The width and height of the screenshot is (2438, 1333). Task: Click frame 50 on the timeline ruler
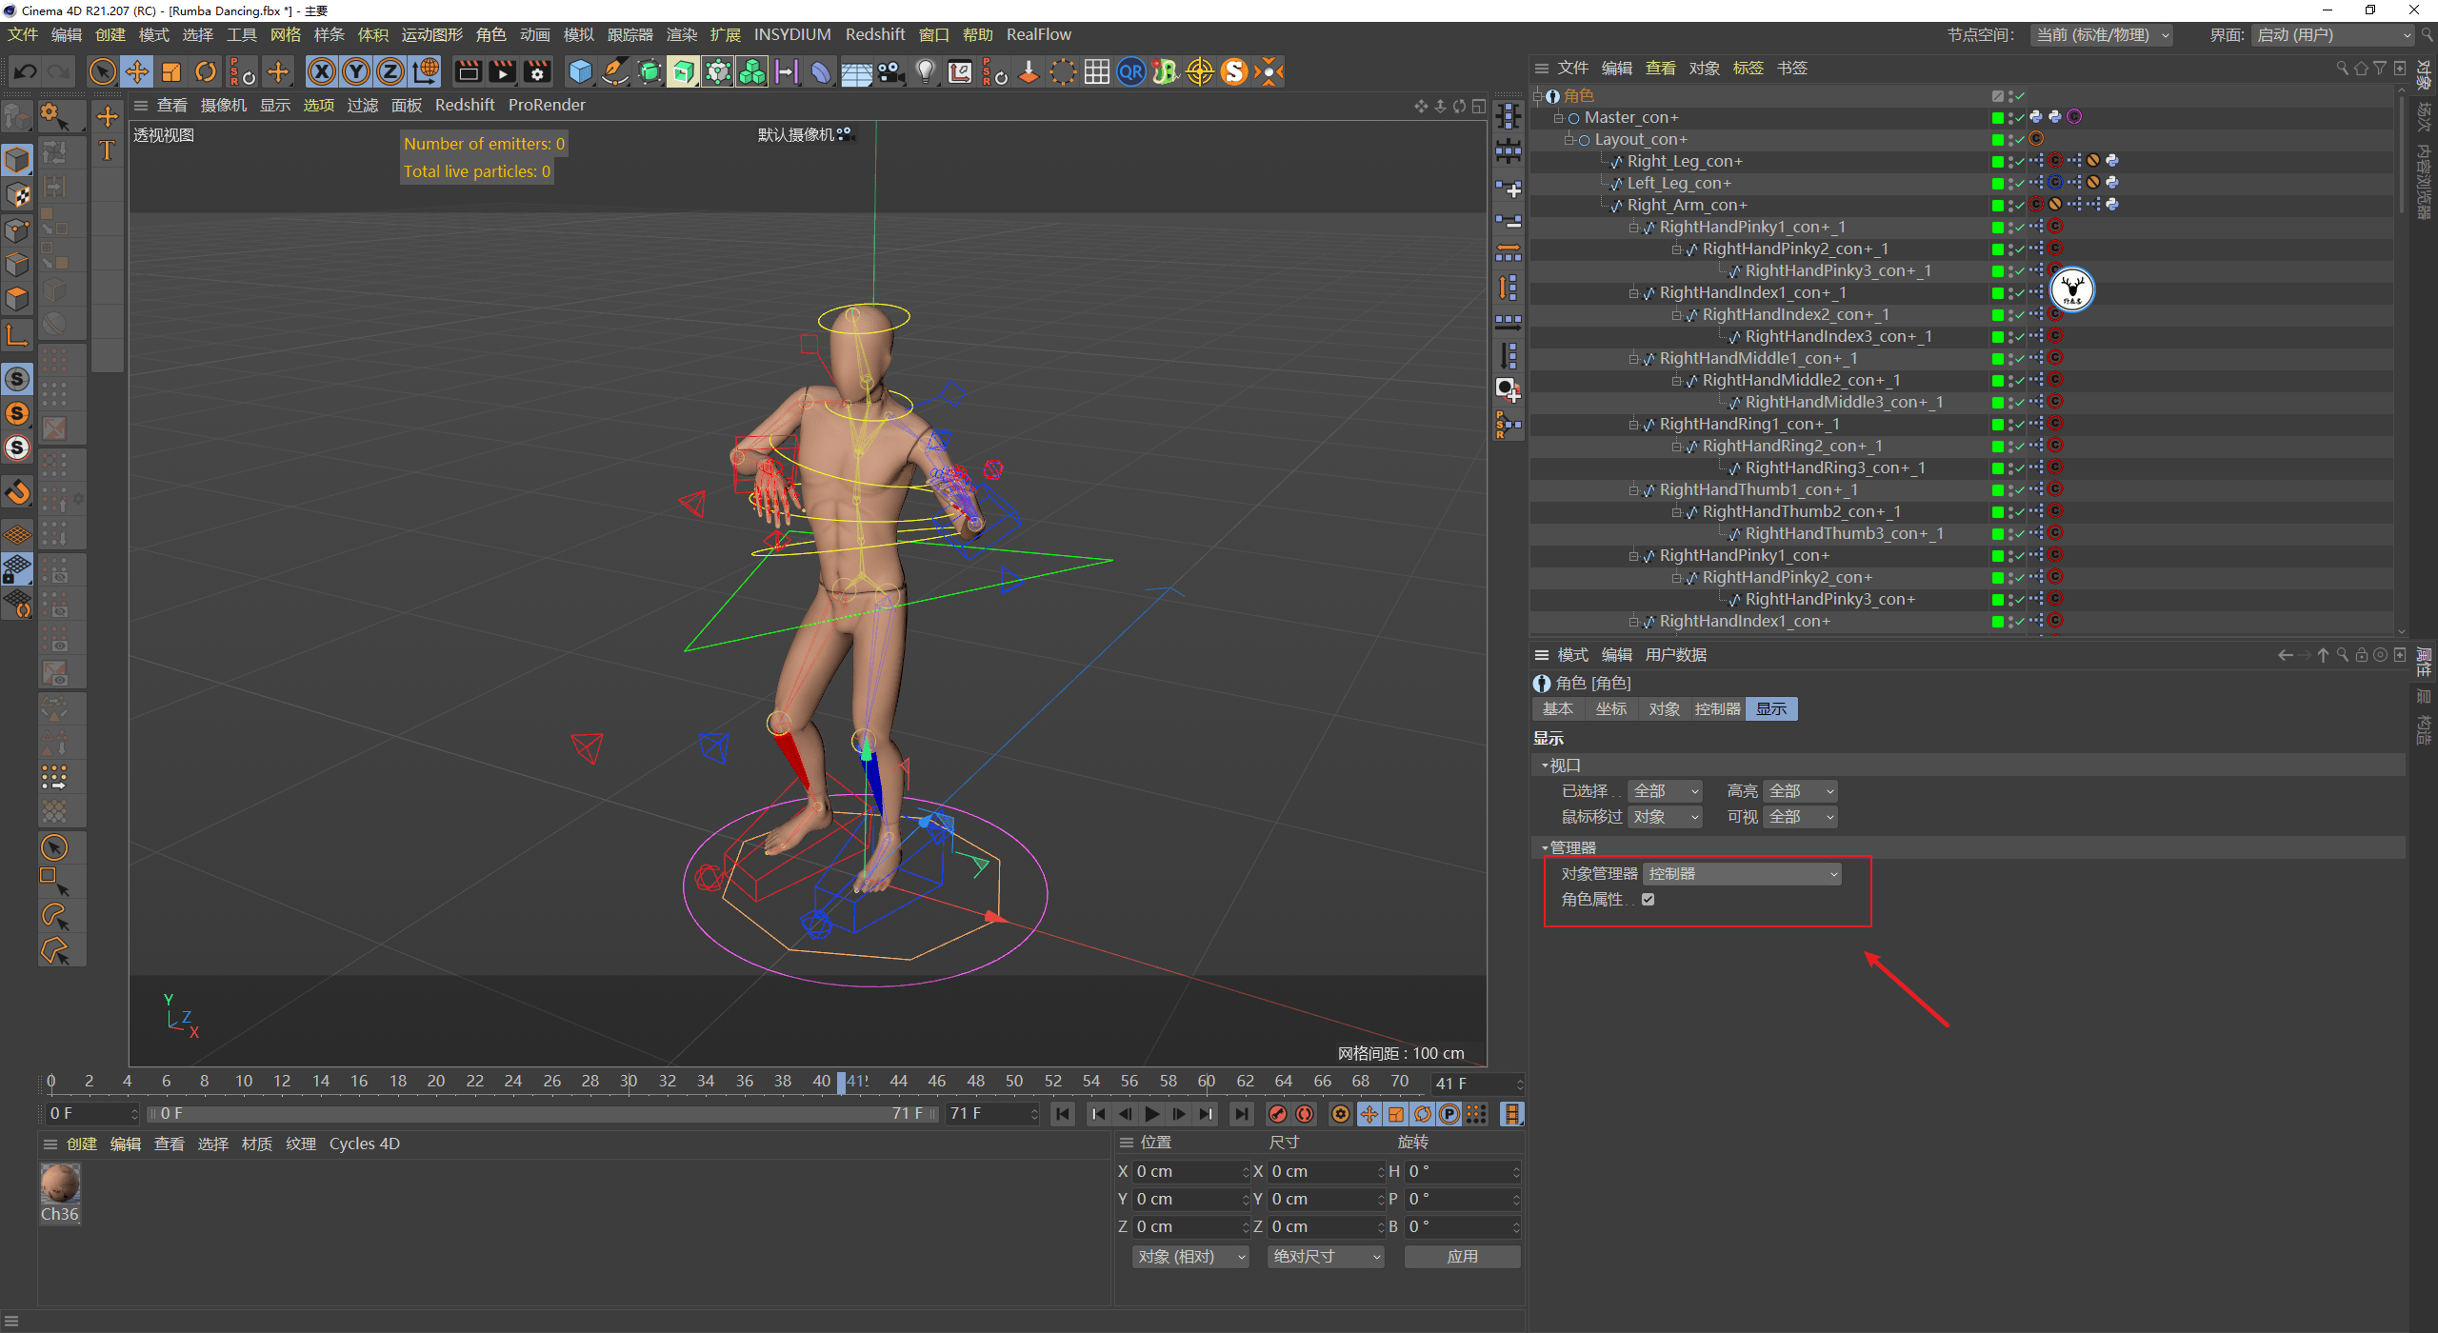[x=1014, y=1081]
